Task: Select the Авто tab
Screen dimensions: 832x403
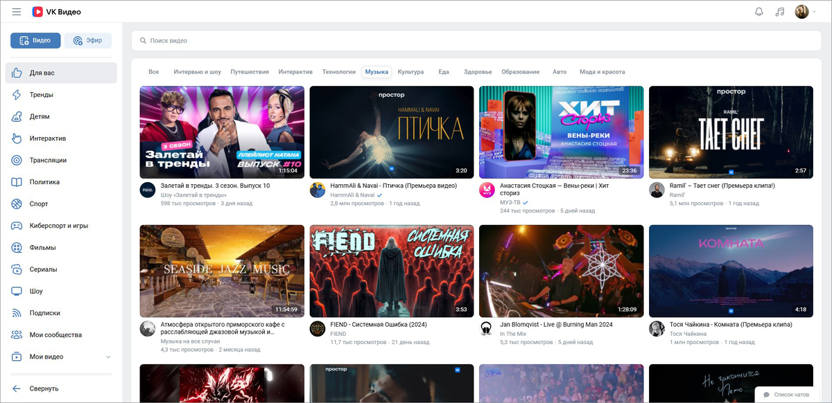Action: point(560,72)
